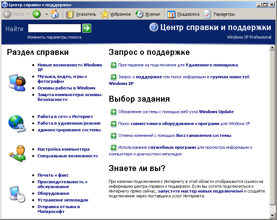Click the user with monitor icon
Screen dimensions: 277x220
coord(17,82)
